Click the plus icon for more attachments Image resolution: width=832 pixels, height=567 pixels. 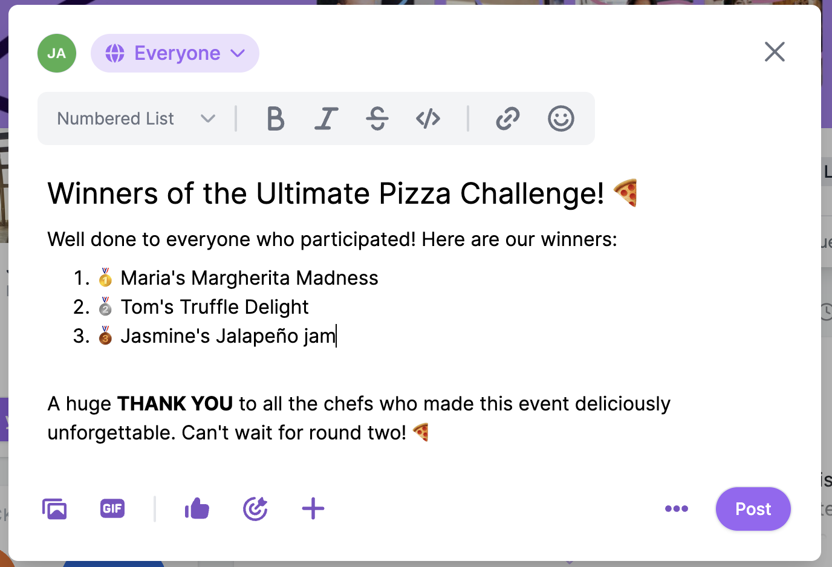pyautogui.click(x=313, y=509)
